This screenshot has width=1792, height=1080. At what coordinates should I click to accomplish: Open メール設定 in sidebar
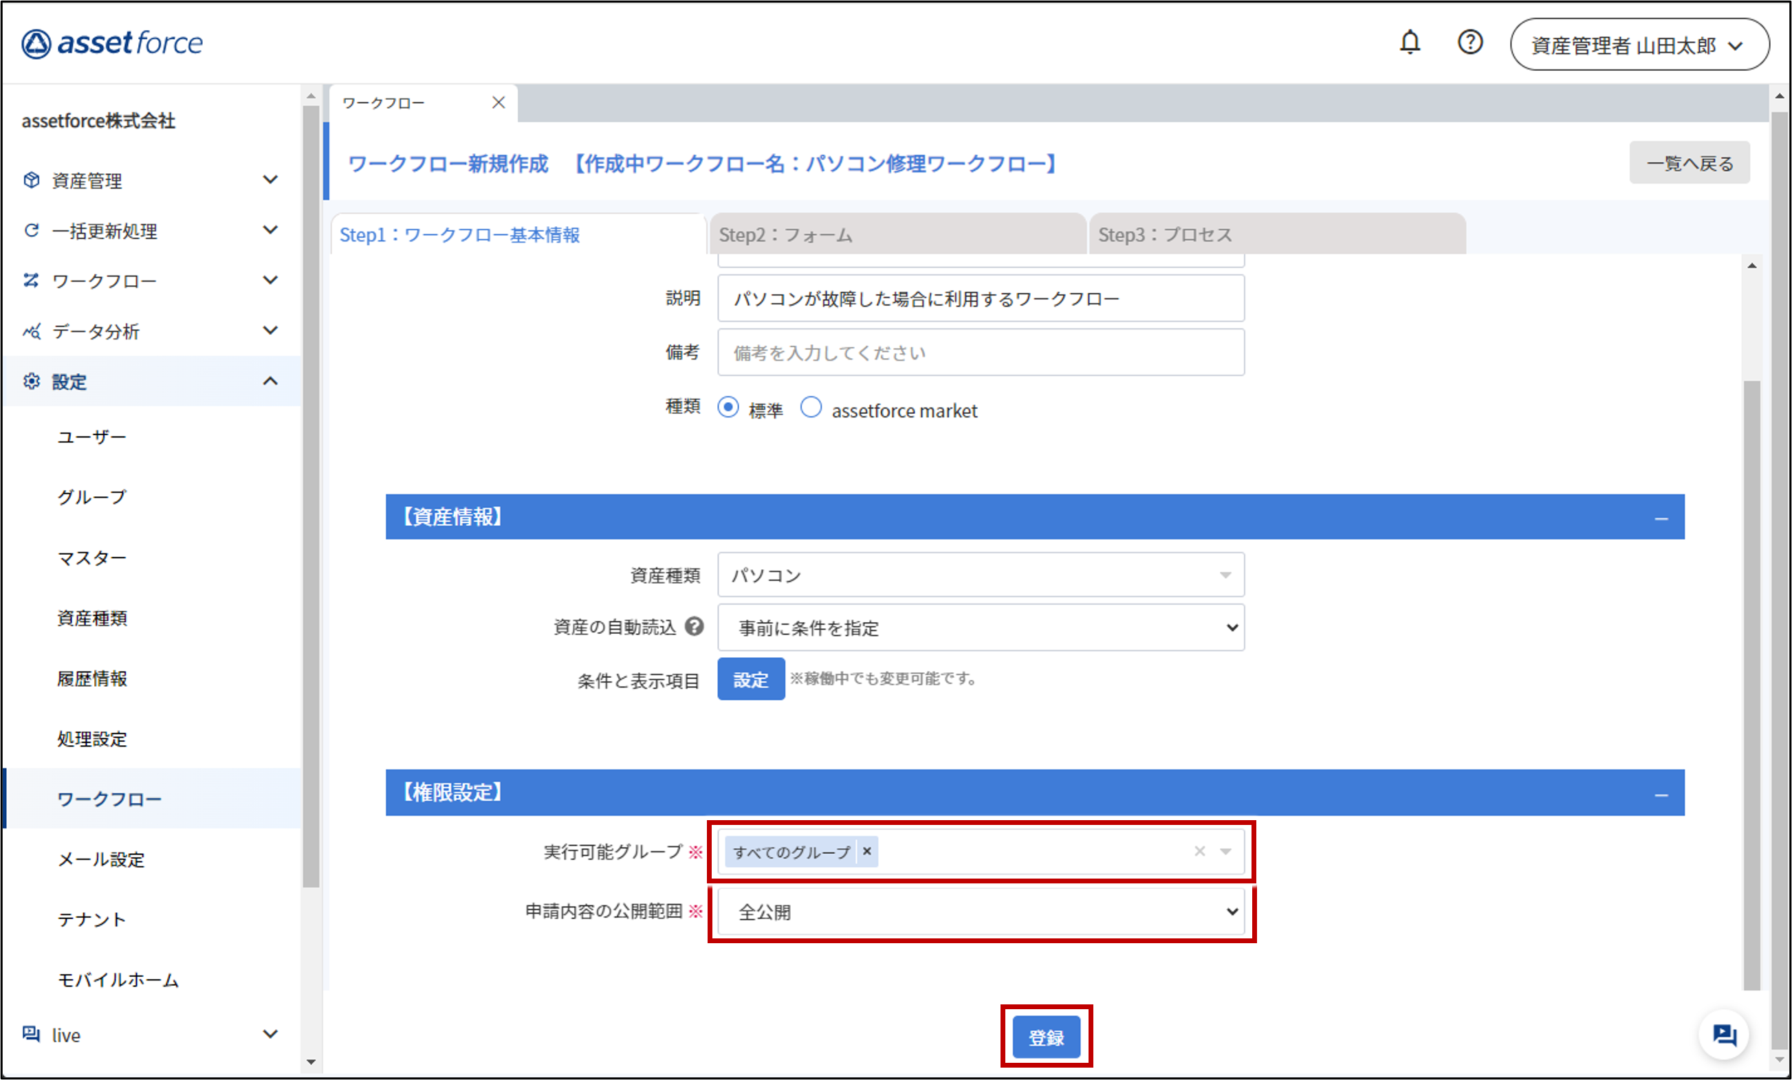tap(100, 859)
